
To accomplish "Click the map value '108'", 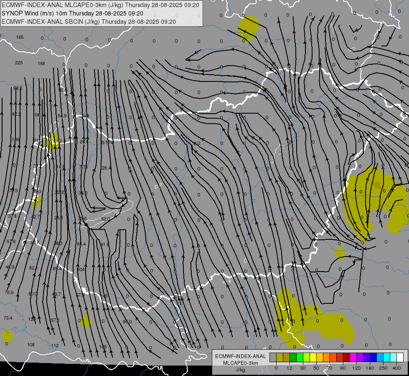I will (31, 345).
